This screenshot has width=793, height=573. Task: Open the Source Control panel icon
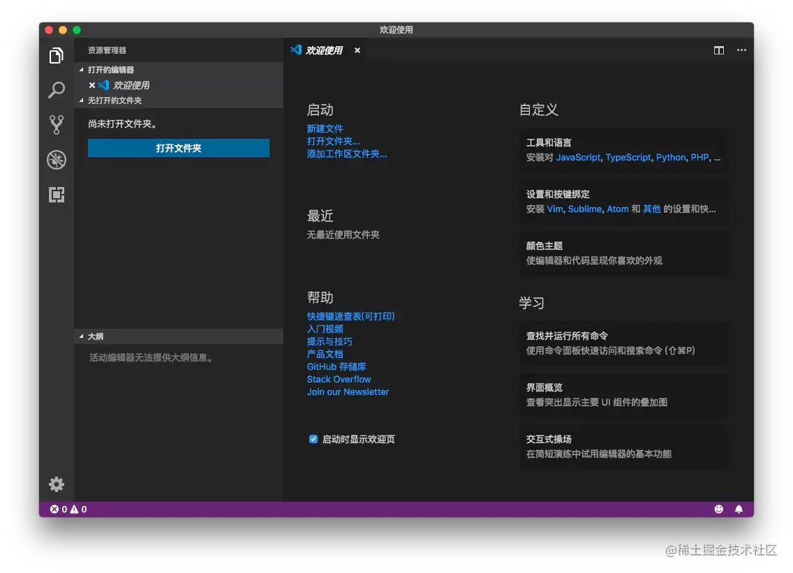[56, 125]
